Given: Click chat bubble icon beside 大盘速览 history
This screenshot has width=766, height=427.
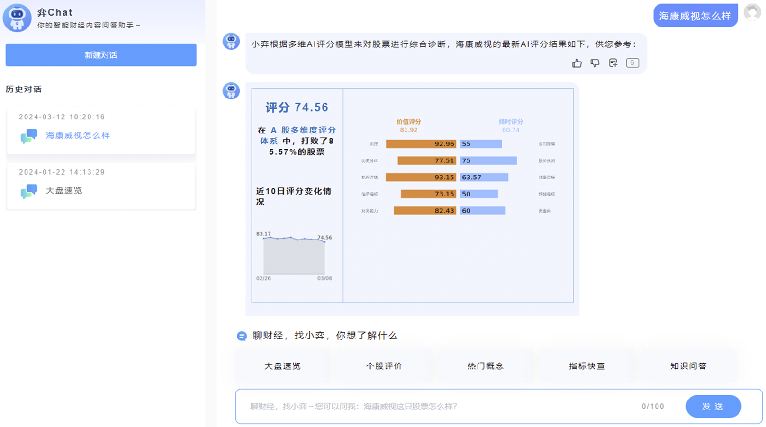Looking at the screenshot, I should [x=29, y=191].
